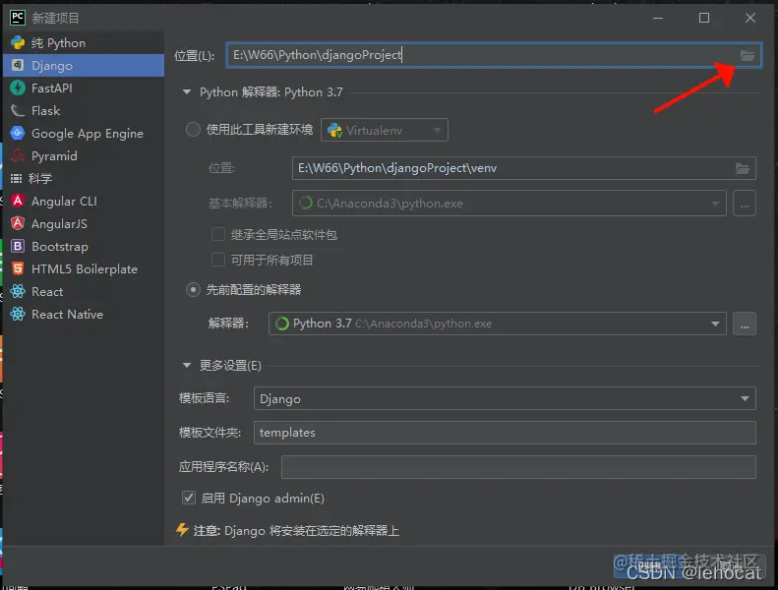Click the Virtualenv python icon
The image size is (778, 590).
click(x=335, y=131)
